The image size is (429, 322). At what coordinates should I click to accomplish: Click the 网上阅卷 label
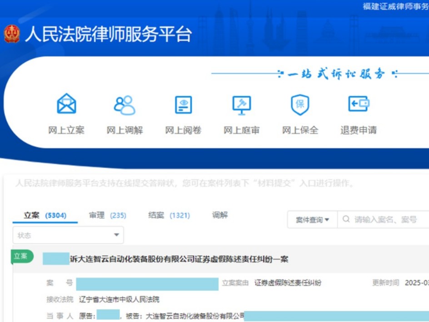click(183, 130)
